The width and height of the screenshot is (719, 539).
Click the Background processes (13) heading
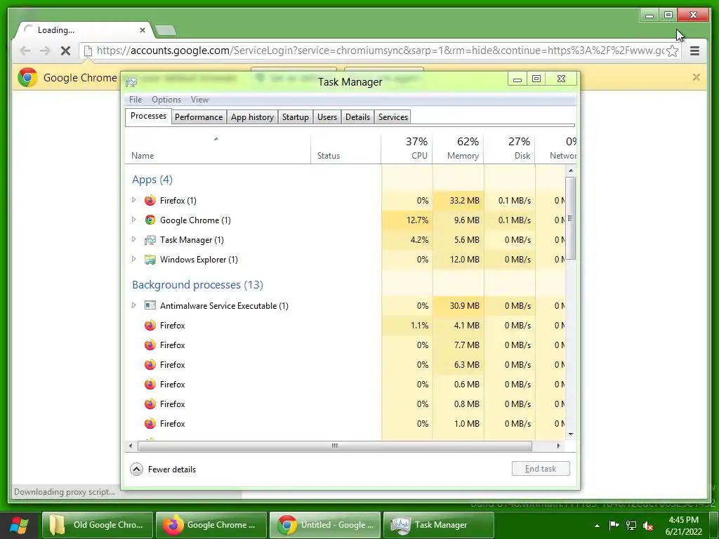coord(197,285)
